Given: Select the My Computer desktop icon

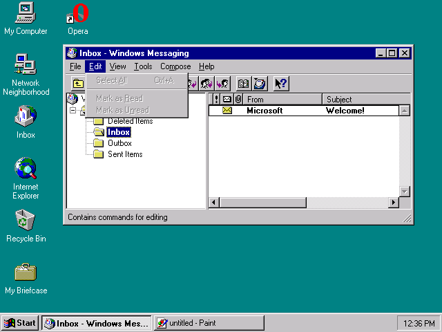Looking at the screenshot, I should (x=26, y=19).
